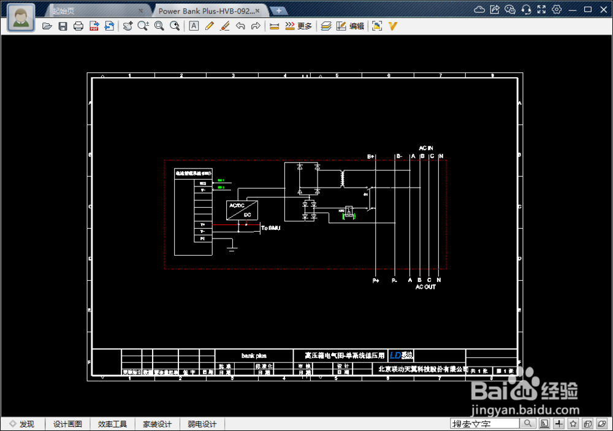Open a drawing file with folder icon
This screenshot has height=431, width=613.
(x=47, y=26)
